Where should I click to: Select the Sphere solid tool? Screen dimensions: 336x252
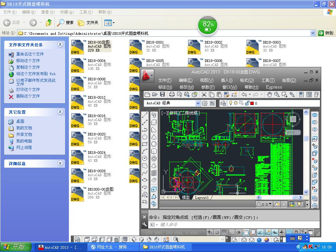click(x=154, y=144)
